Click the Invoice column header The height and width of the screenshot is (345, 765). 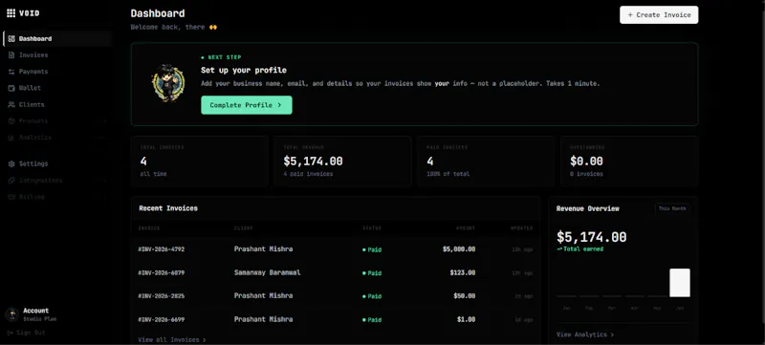(x=149, y=228)
